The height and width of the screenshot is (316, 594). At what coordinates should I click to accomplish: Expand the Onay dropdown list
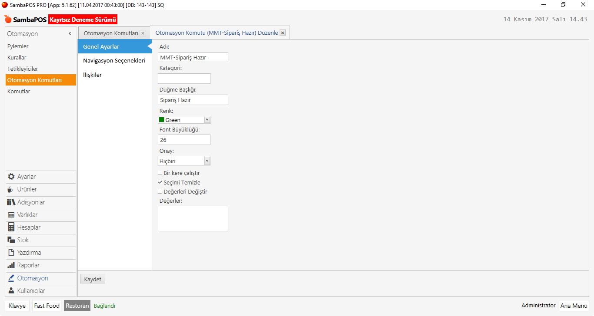pyautogui.click(x=207, y=161)
